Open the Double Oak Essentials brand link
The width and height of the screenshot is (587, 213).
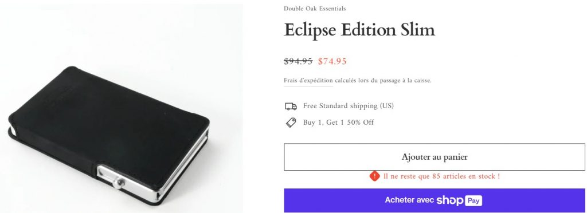click(315, 8)
